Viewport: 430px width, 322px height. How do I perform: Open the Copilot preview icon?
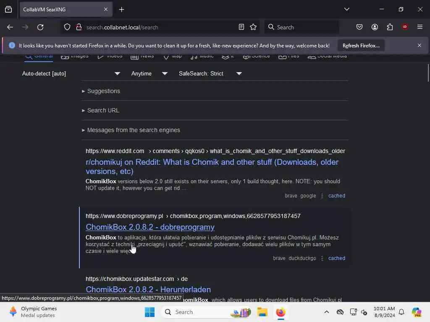(417, 312)
